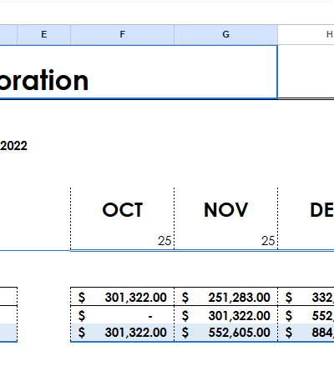Select the 552,605.00 cell
Viewport: 334px width, 366px height.
(225, 333)
